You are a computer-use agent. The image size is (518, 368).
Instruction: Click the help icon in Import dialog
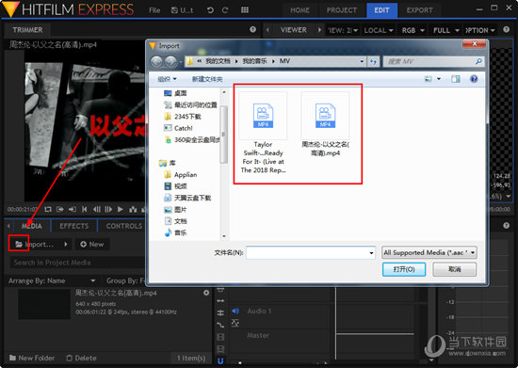click(x=474, y=79)
